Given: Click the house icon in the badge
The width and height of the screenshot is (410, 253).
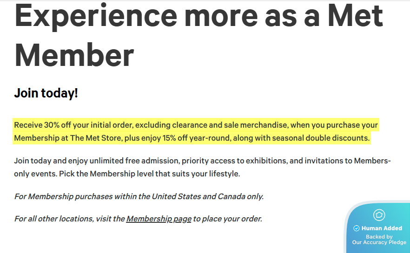Looking at the screenshot, I should (379, 215).
